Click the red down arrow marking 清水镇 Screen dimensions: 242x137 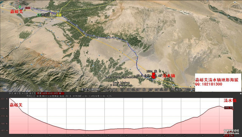(x=154, y=76)
